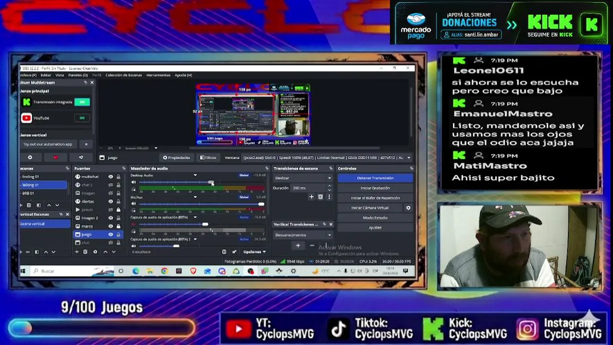
Task: Open the Vista menu
Action: click(x=60, y=75)
